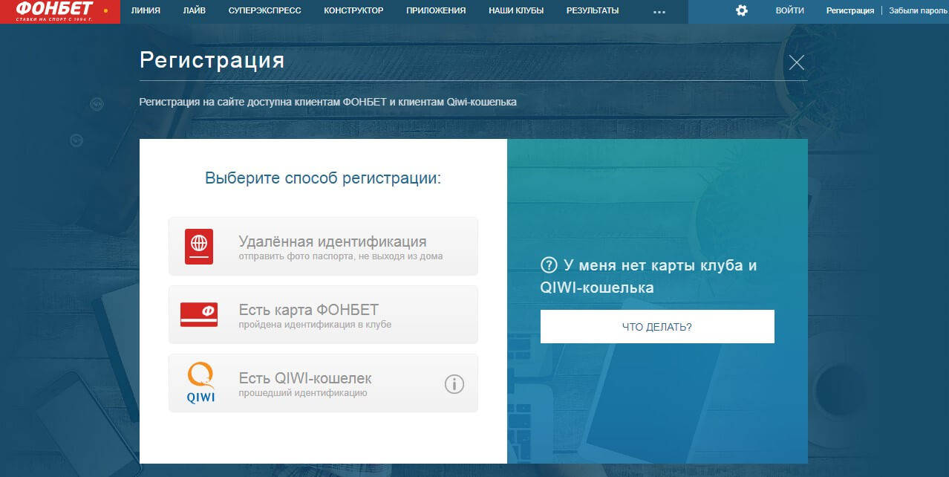Click the red FONBET card icon
The image size is (949, 477).
click(199, 314)
